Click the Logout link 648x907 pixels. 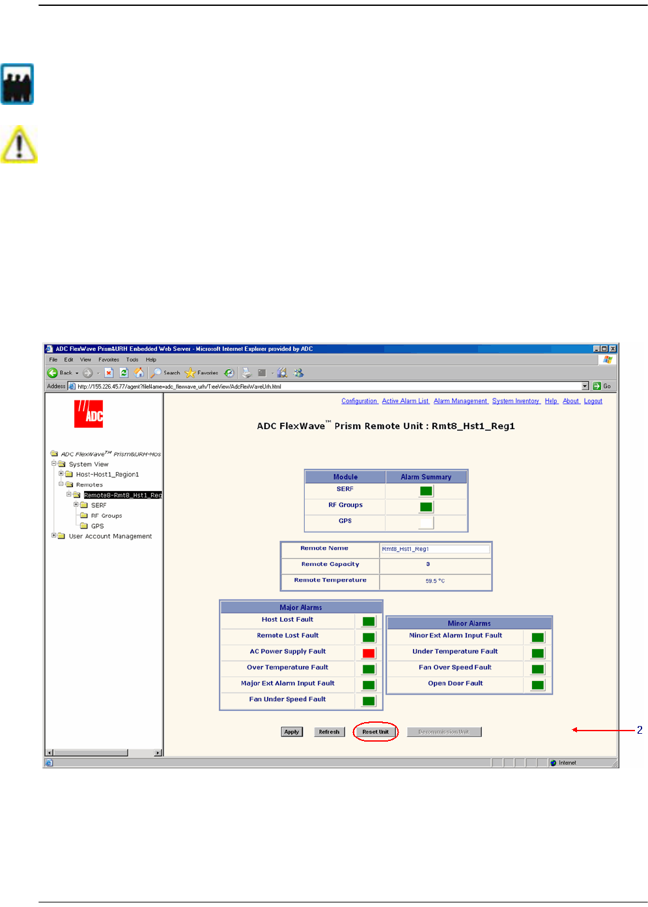[x=593, y=401]
